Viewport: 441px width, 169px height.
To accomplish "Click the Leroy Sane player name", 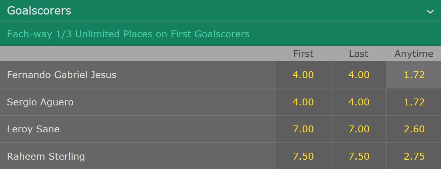I will (33, 129).
